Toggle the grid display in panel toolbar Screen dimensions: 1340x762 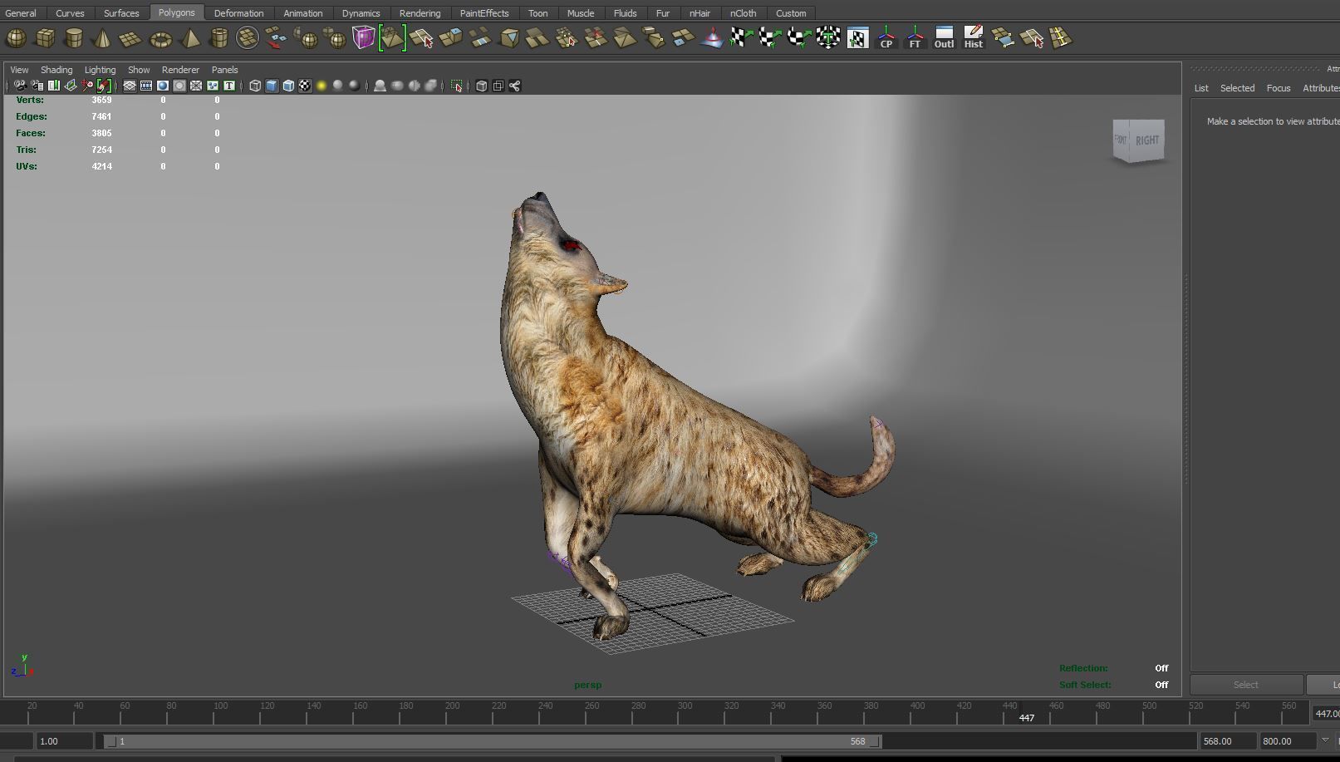[130, 86]
